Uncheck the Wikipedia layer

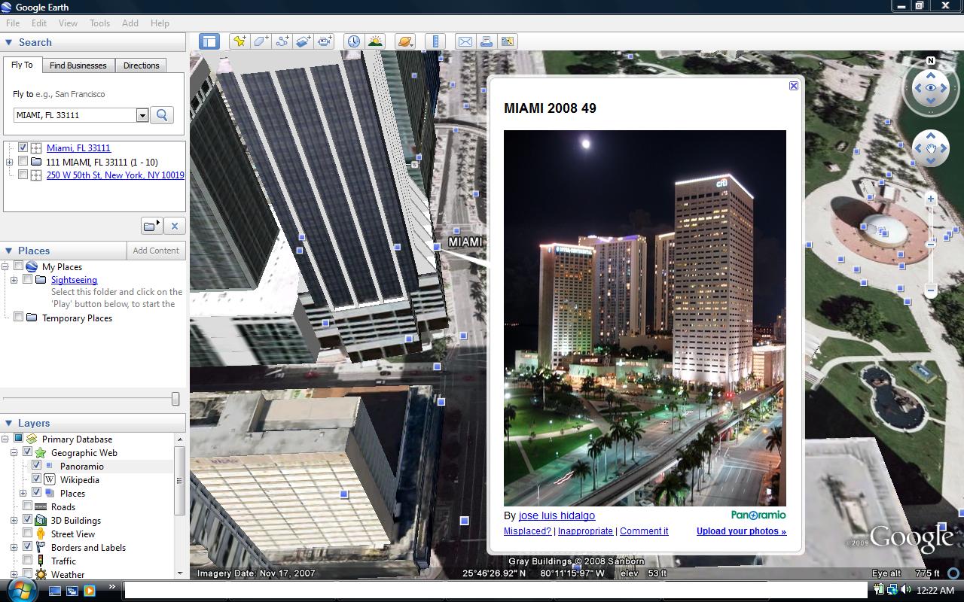36,479
